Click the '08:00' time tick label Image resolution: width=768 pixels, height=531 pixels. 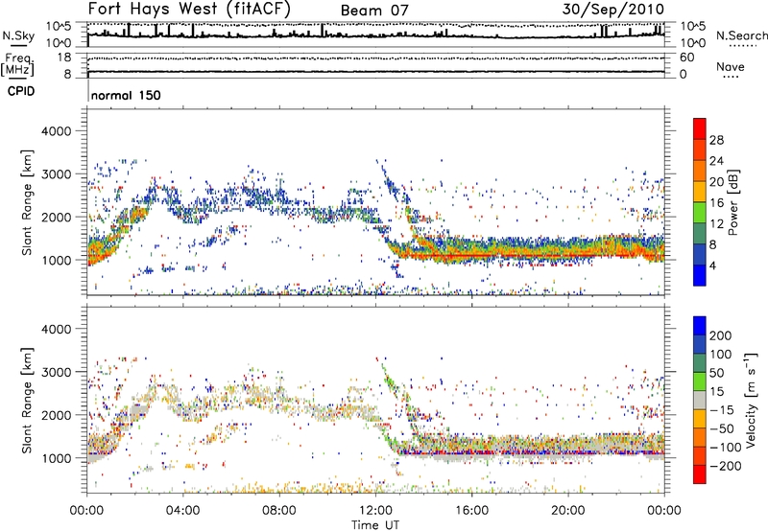278,511
